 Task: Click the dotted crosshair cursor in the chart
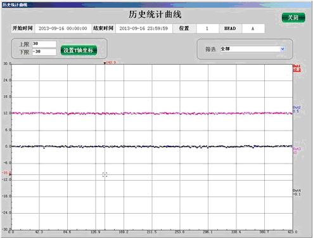click(x=105, y=174)
